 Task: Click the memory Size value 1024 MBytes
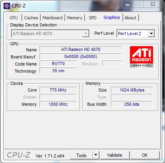tap(132, 90)
